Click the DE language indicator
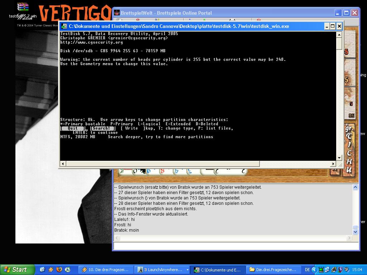The height and width of the screenshot is (275, 367). point(307,270)
